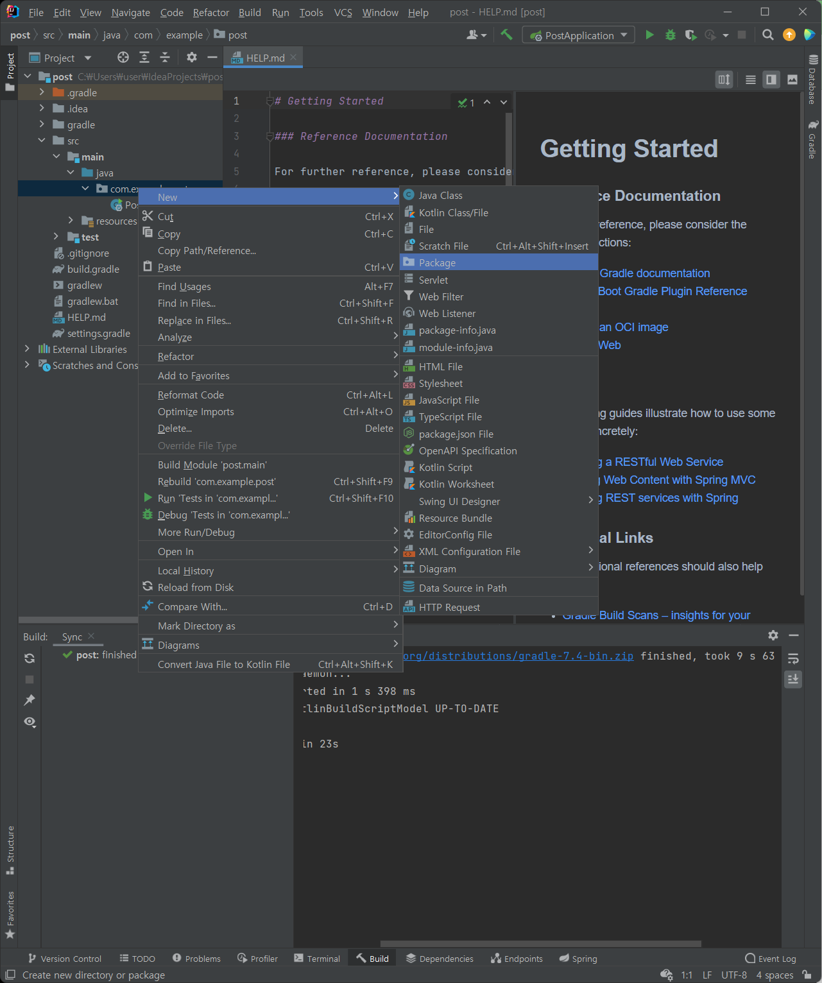Collapse the main folder in tree
Image resolution: width=822 pixels, height=983 pixels.
point(56,156)
